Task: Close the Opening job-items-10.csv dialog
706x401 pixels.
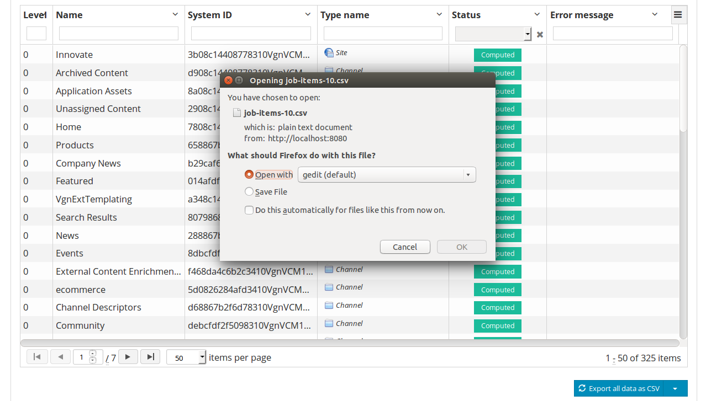Action: point(228,81)
